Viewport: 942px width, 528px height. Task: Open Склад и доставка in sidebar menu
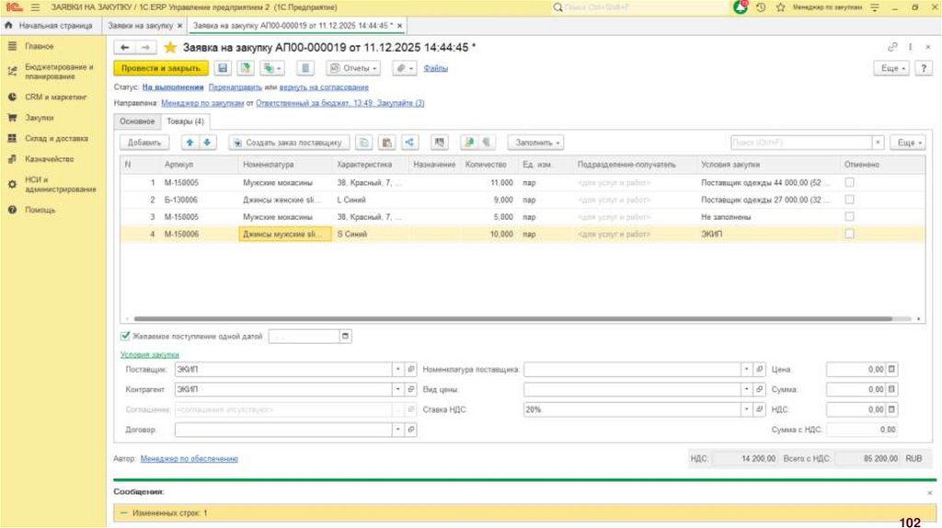pos(56,139)
